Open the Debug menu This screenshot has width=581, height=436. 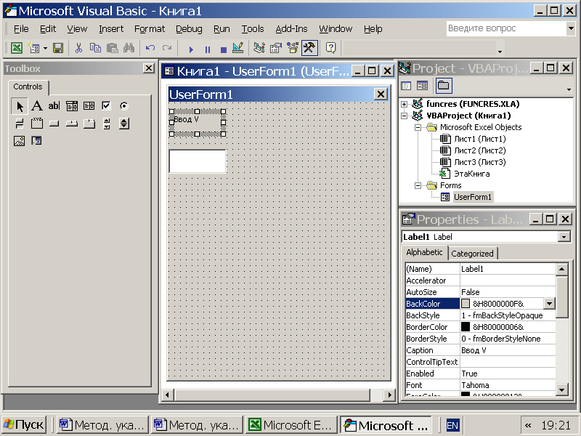pos(189,29)
